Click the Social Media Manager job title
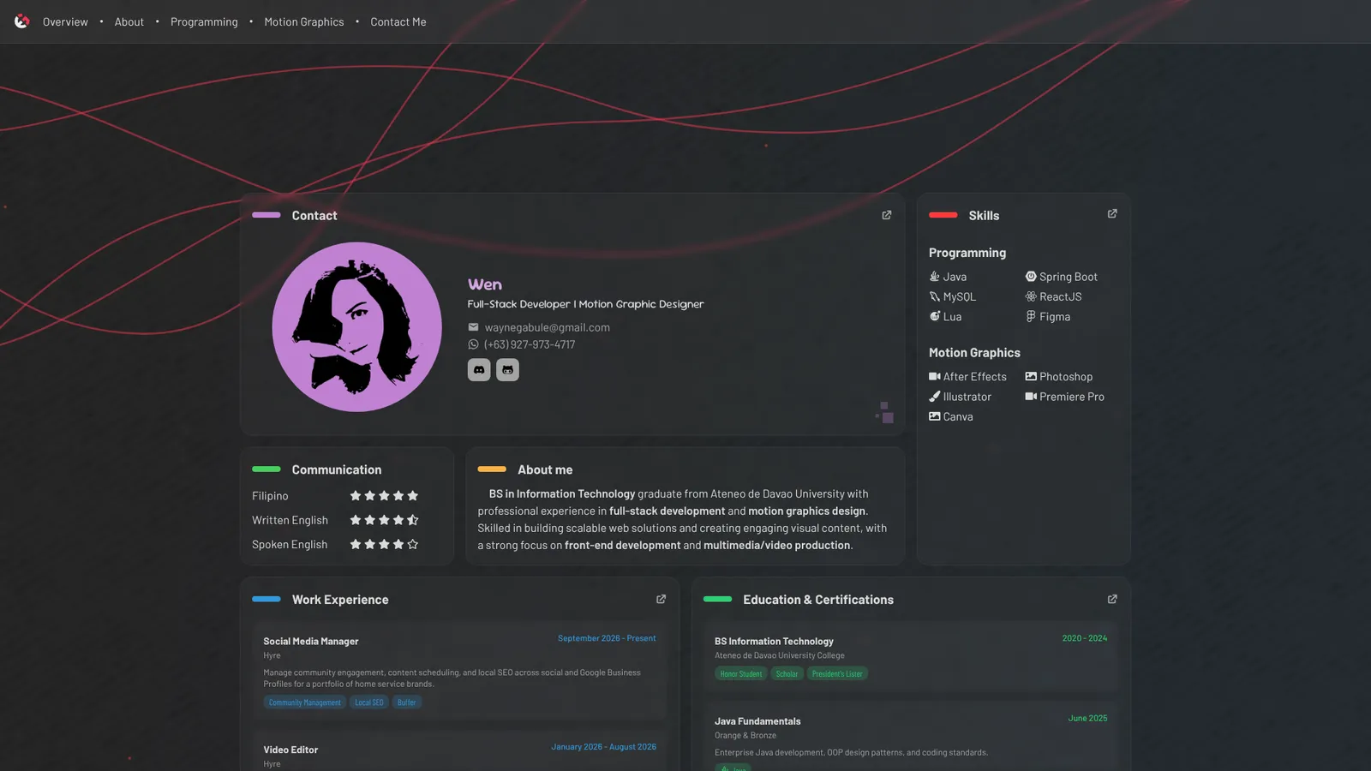Viewport: 1371px width, 771px height. [x=311, y=641]
